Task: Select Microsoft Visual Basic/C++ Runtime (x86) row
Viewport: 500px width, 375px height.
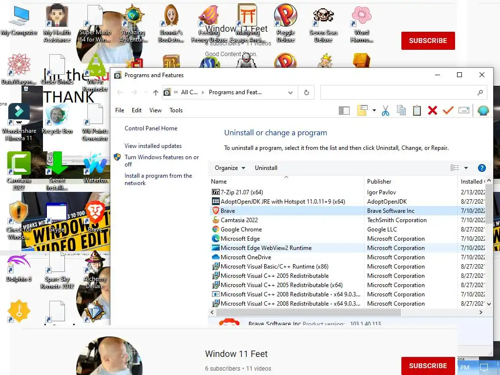Action: pos(348,266)
